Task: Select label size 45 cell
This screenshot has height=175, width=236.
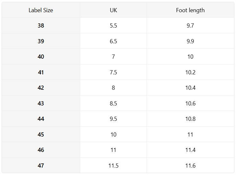Action: coord(41,134)
